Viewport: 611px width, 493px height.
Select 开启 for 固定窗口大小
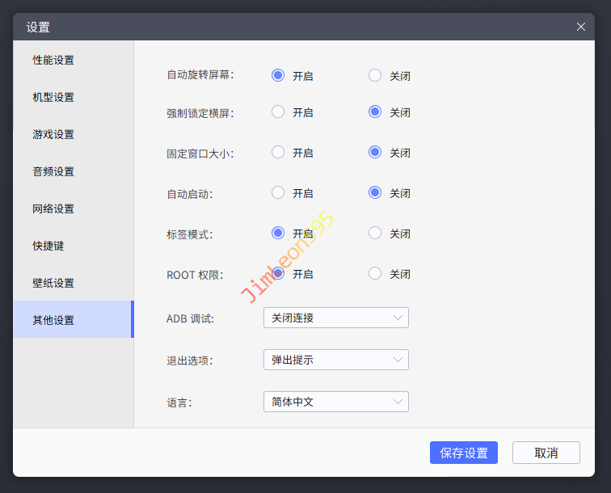click(x=278, y=152)
